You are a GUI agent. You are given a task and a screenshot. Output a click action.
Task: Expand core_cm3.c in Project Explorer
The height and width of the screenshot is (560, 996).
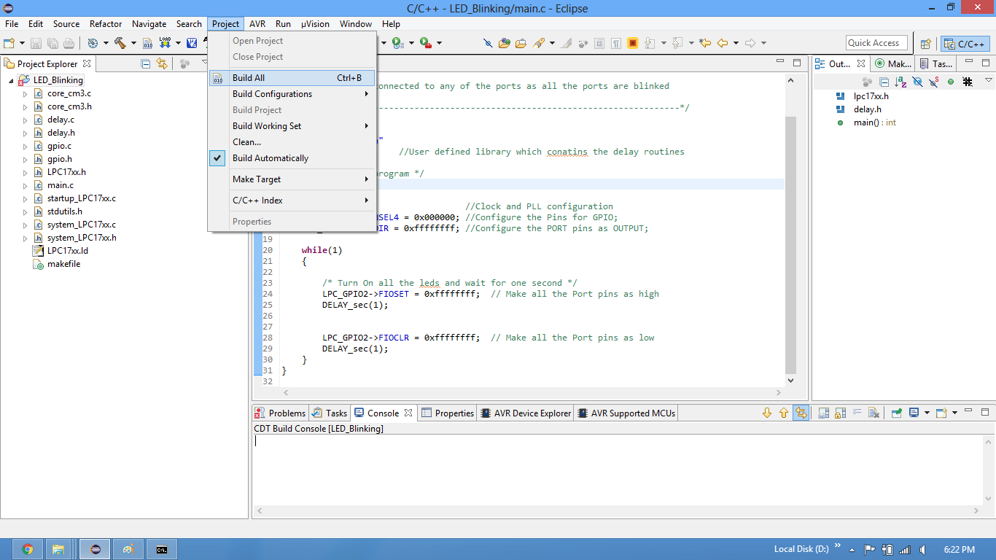[24, 93]
